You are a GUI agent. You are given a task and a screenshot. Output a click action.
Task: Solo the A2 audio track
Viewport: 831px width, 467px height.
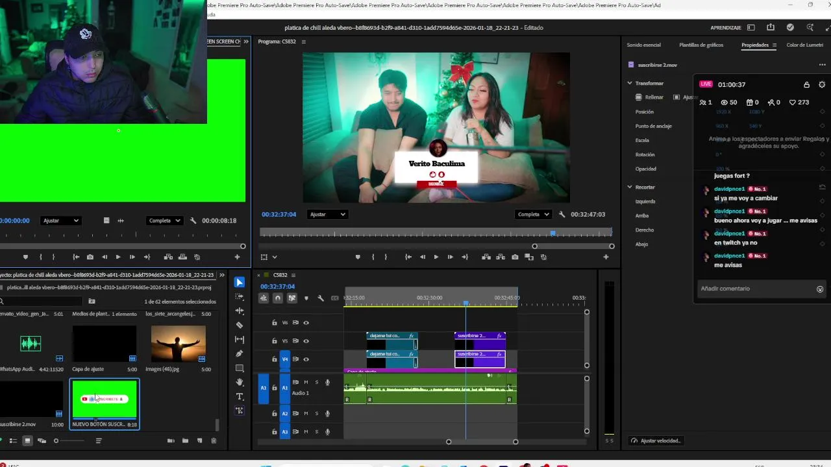pyautogui.click(x=317, y=413)
